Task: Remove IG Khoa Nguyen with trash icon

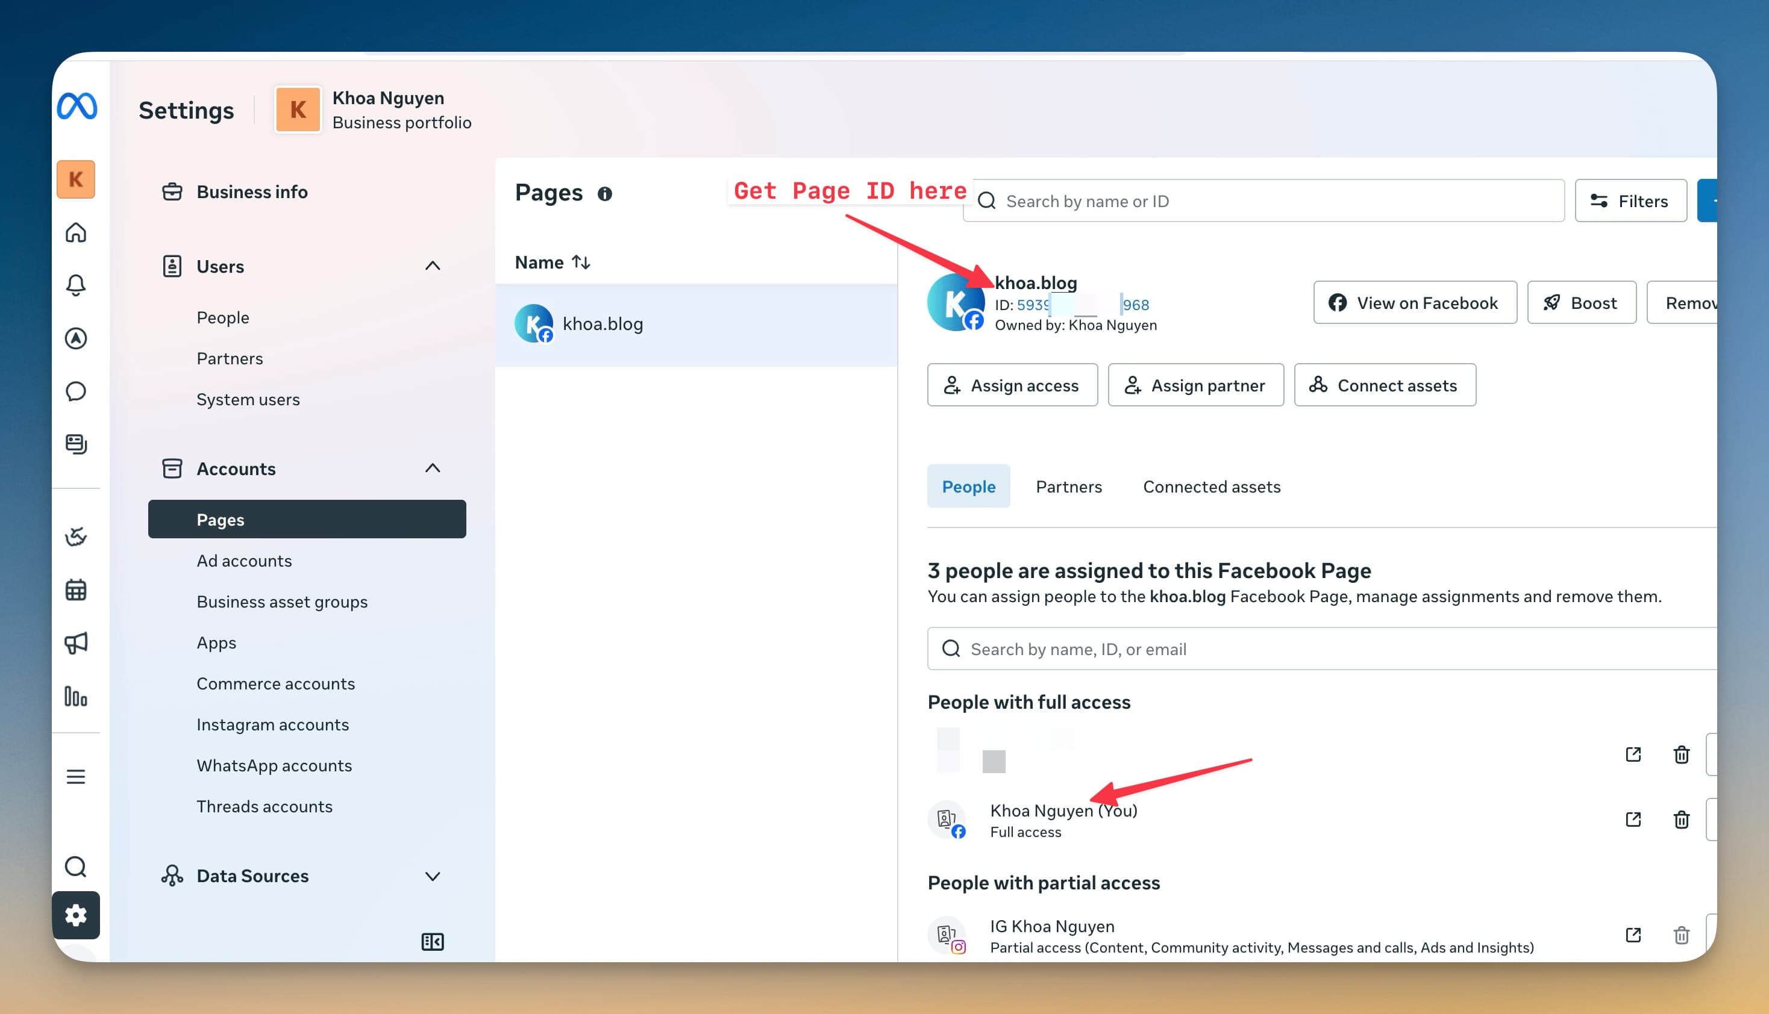Action: [x=1681, y=935]
